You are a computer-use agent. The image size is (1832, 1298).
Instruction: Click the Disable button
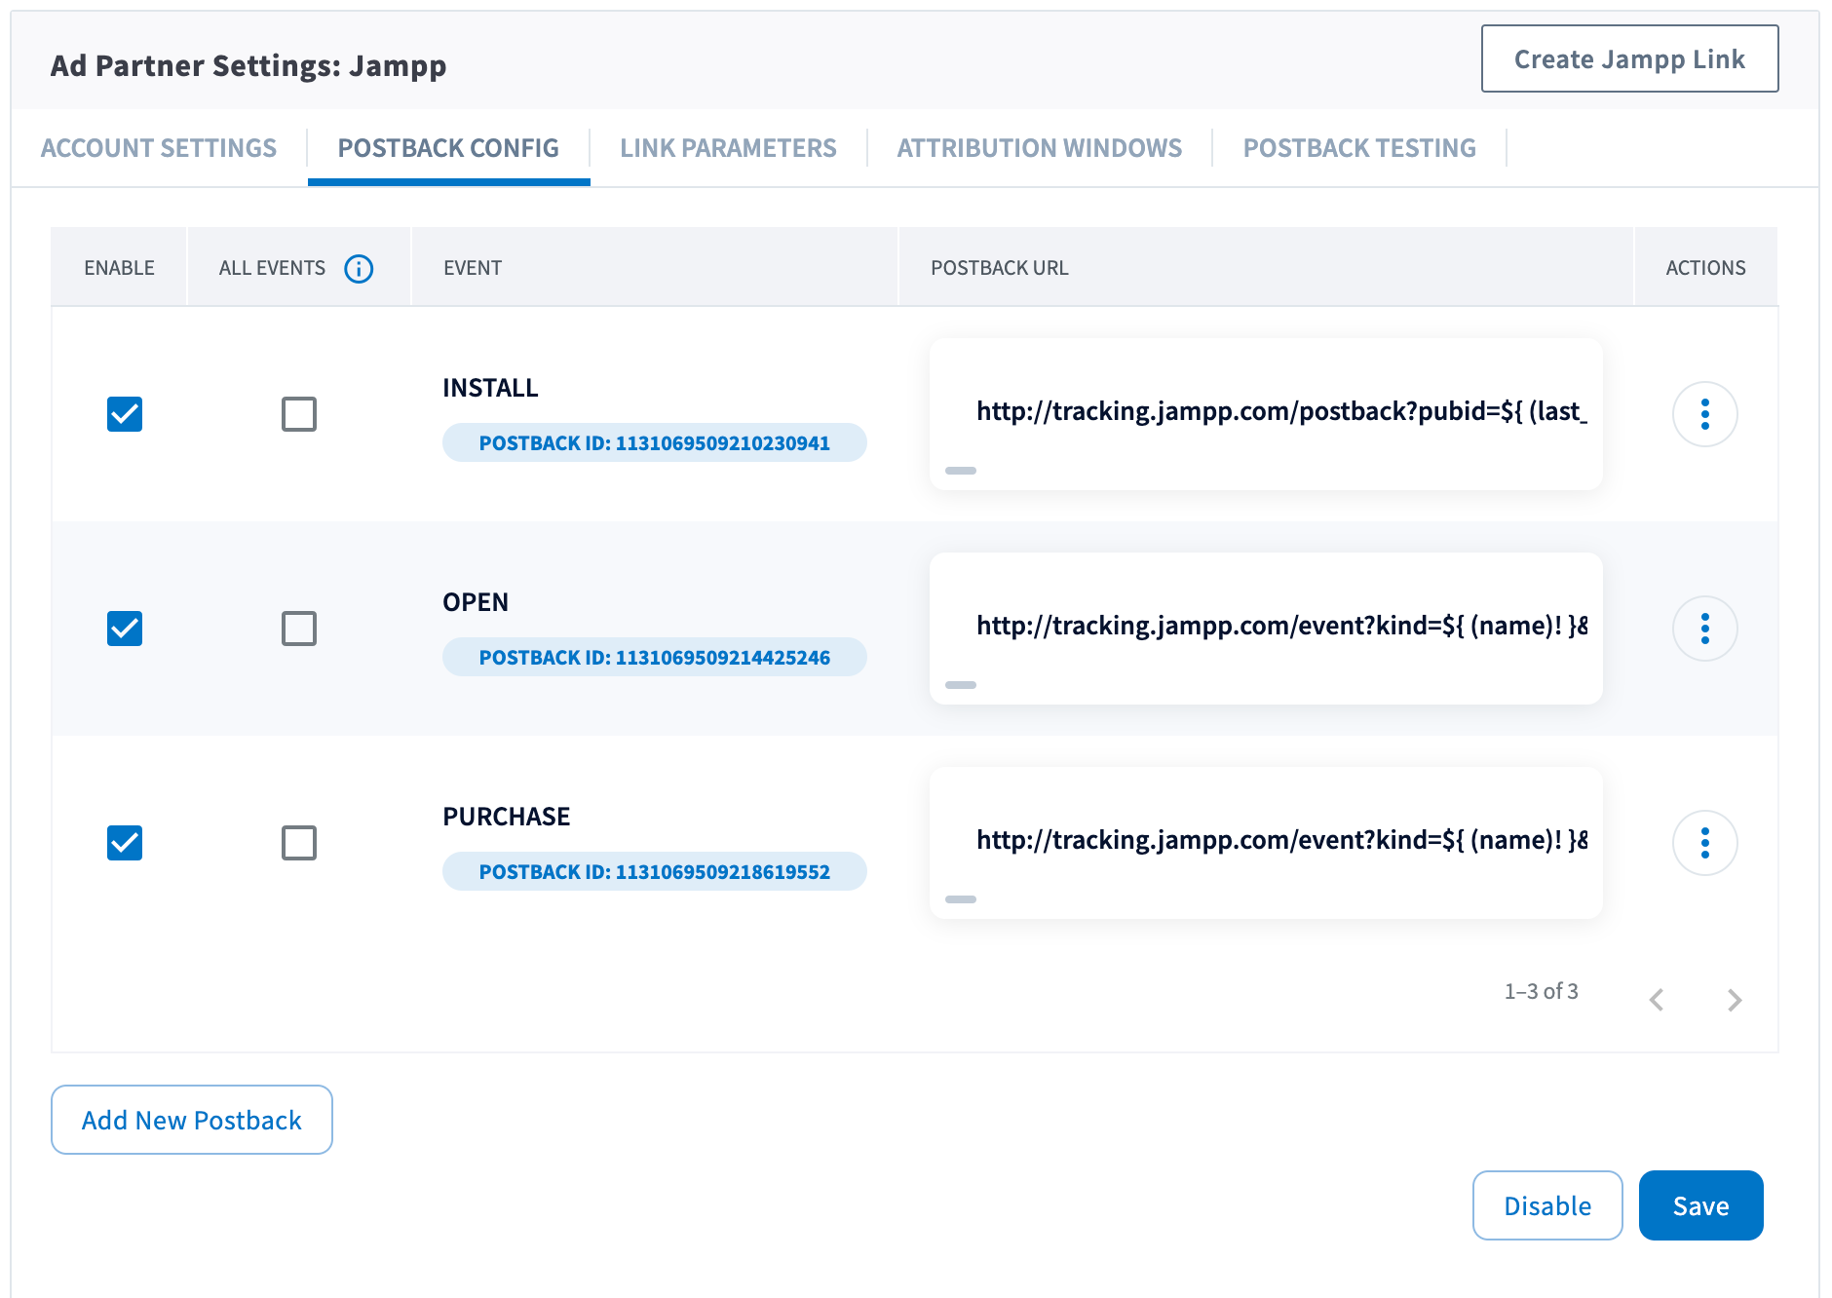point(1547,1205)
